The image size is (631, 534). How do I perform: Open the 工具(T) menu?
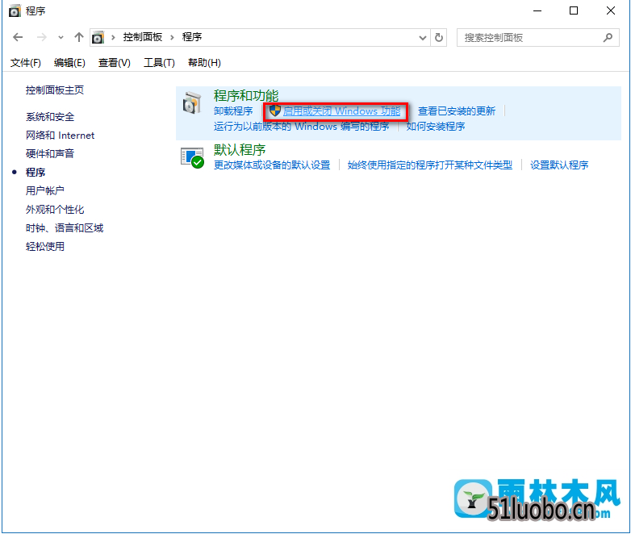pos(159,62)
